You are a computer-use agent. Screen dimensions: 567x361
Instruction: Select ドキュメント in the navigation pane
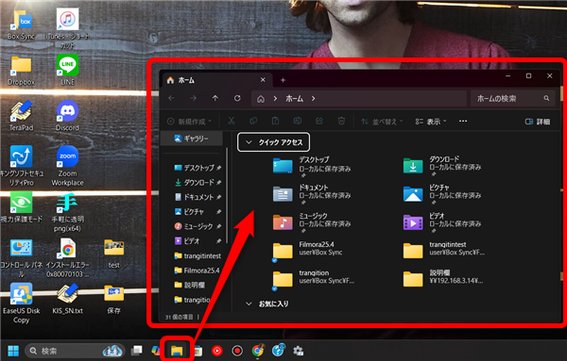[x=198, y=197]
